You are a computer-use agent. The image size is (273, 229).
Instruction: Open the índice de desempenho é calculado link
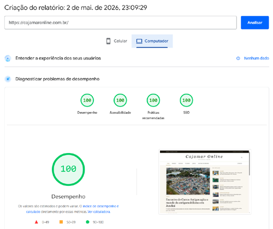click(72, 209)
